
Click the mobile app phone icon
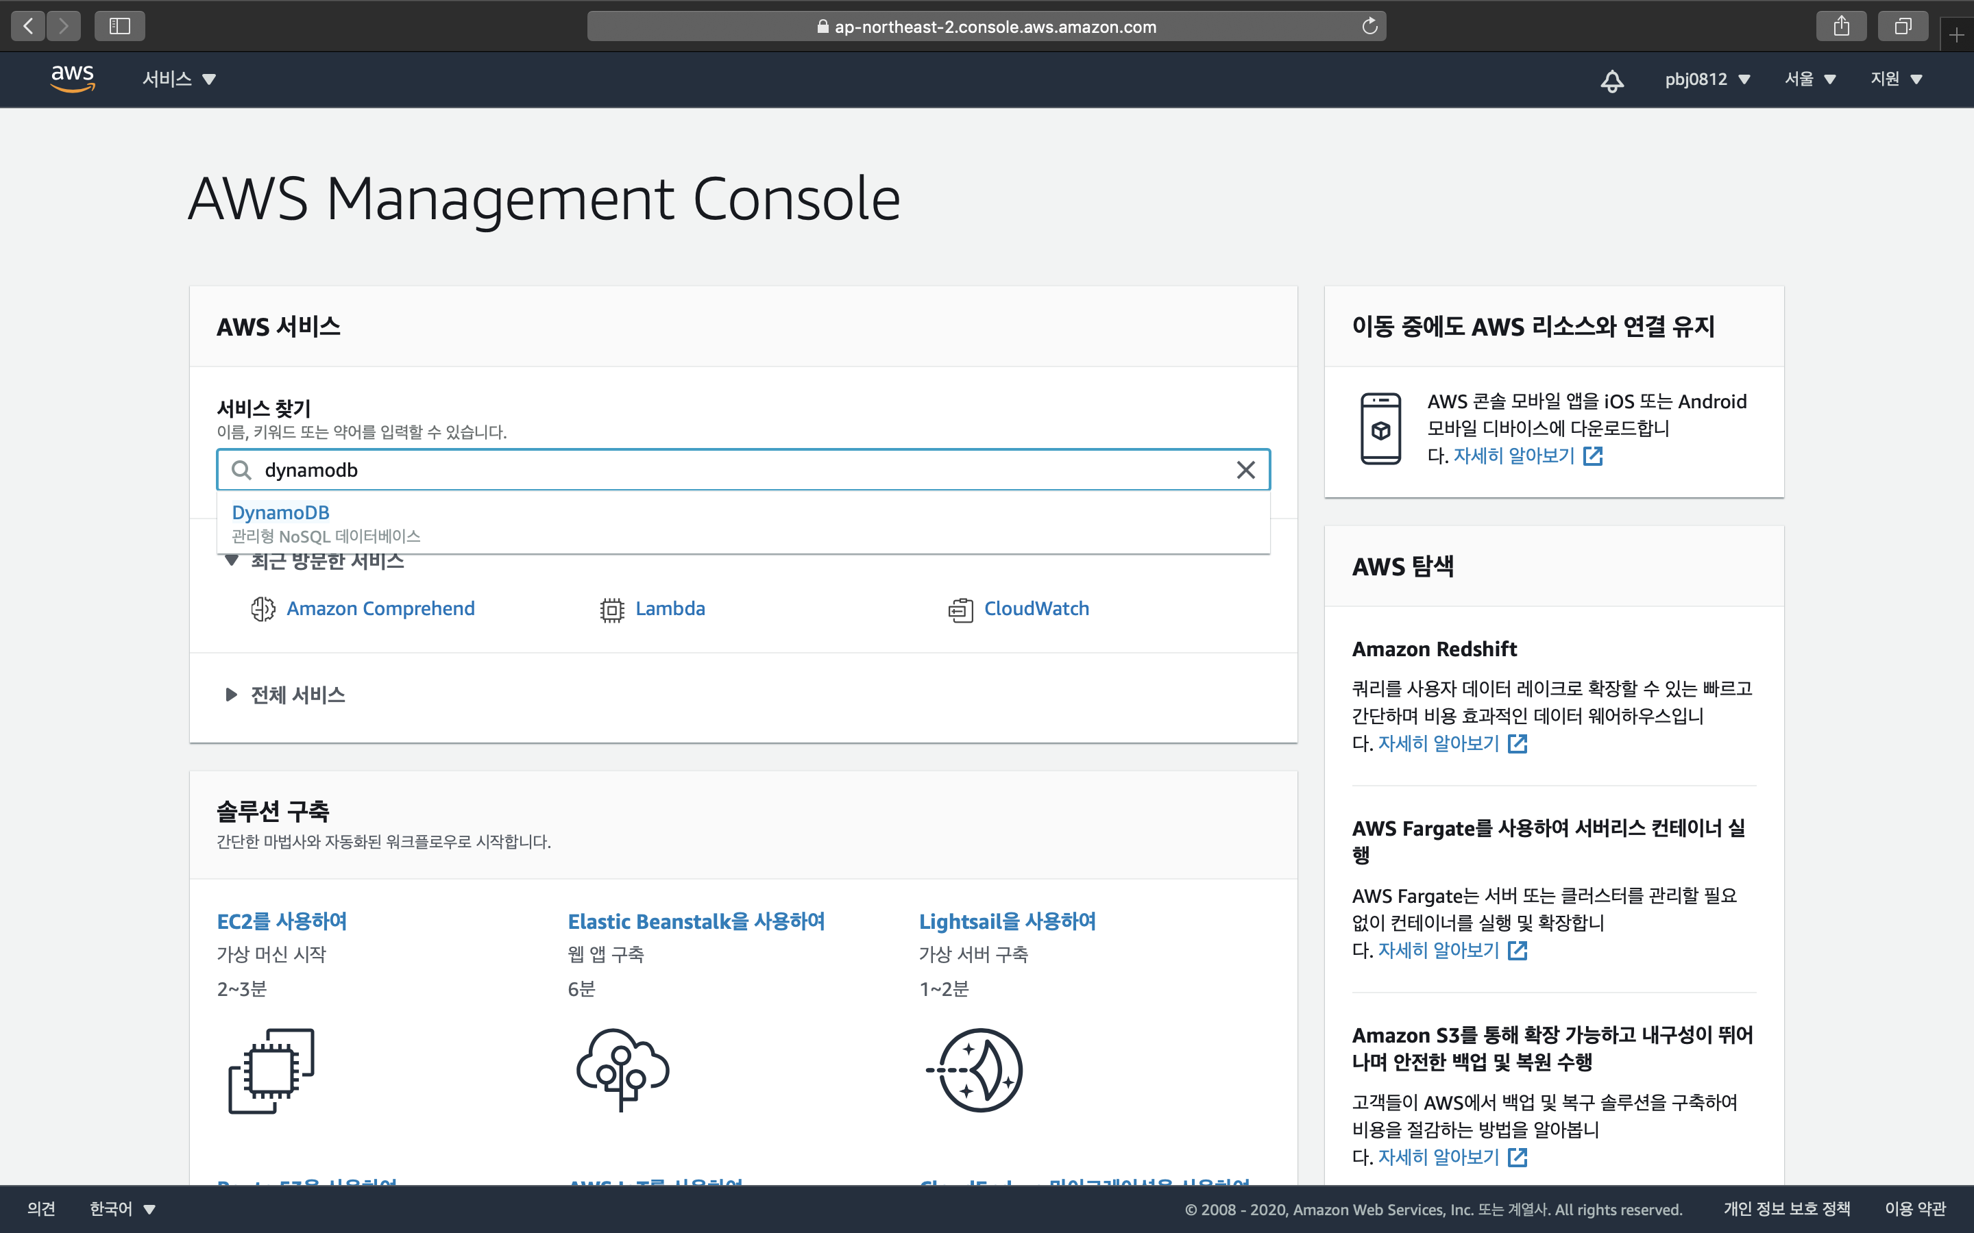1380,429
